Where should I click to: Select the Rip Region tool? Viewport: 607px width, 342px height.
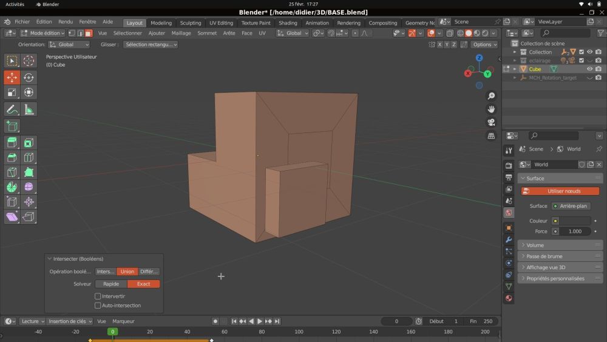pos(29,216)
